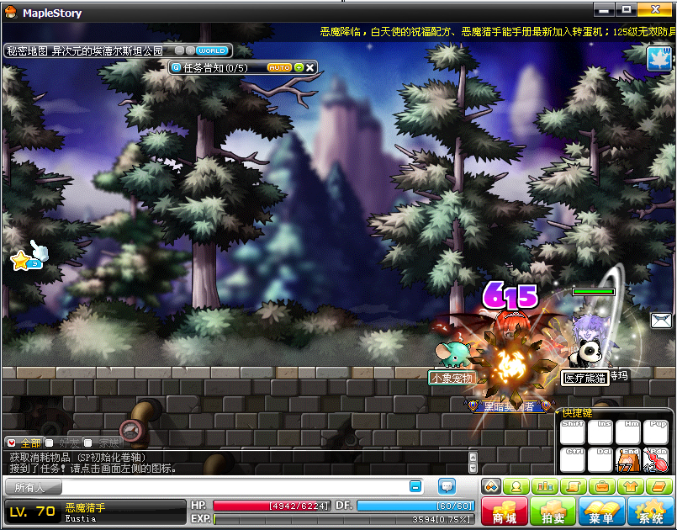Open the 商城 cash shop
This screenshot has height=530, width=677.
point(505,511)
